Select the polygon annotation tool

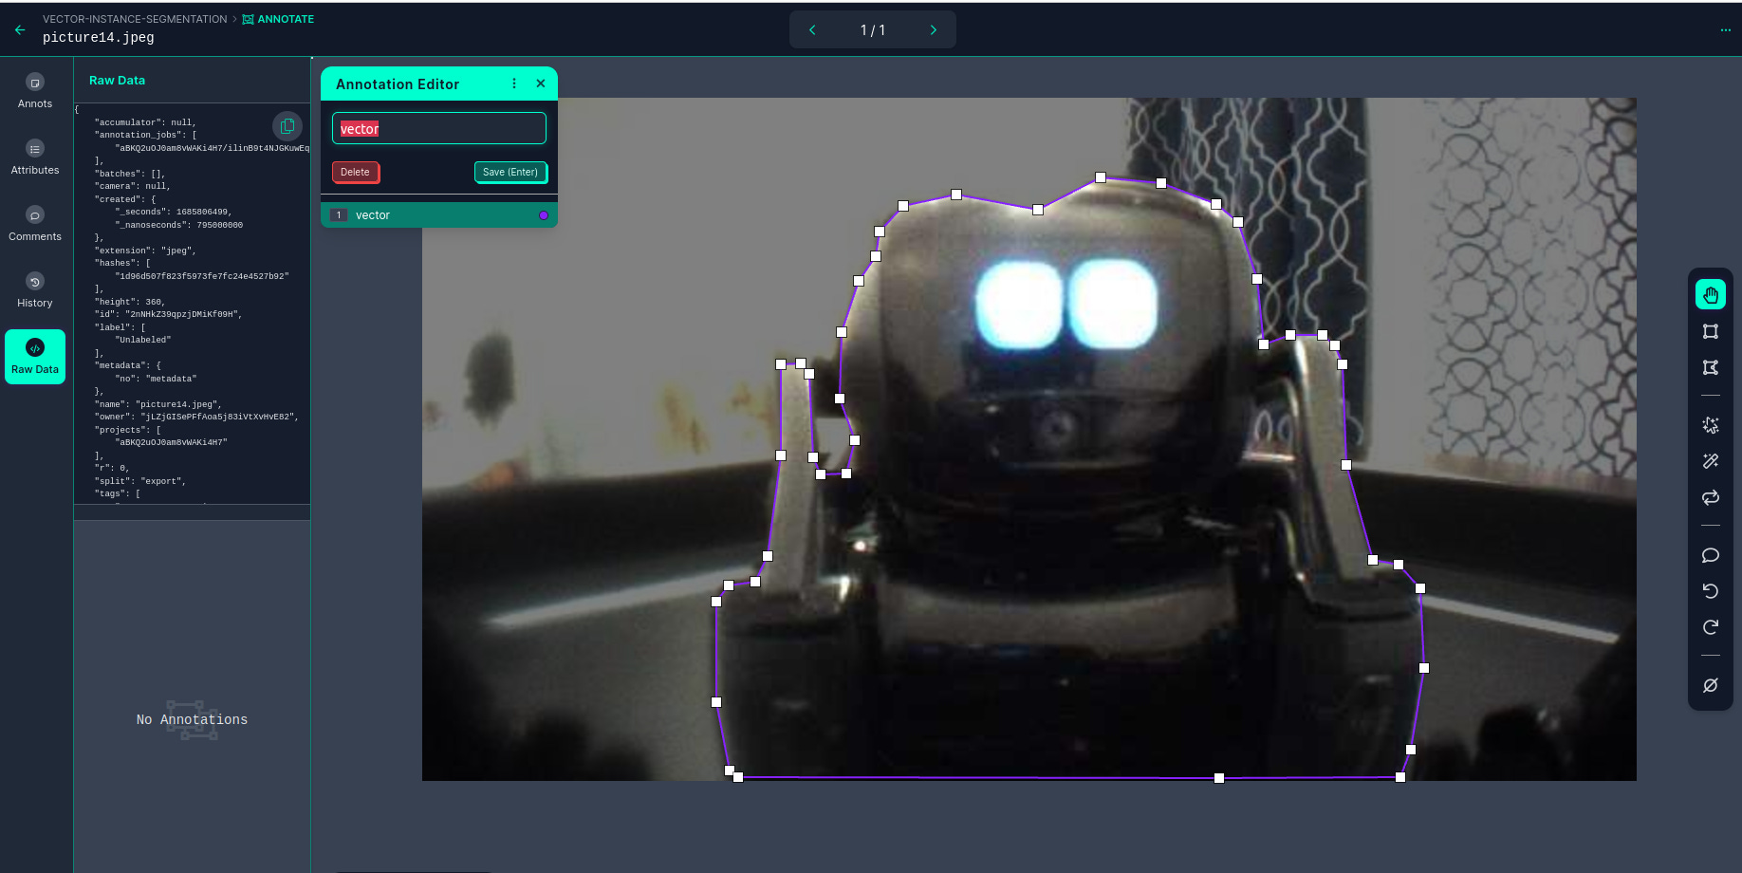(1710, 331)
